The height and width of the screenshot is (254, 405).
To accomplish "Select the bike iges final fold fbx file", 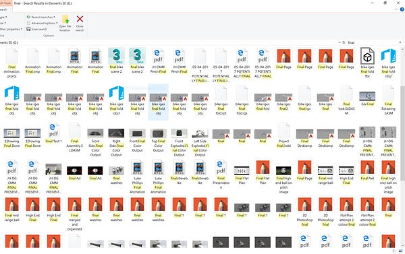I will pyautogui.click(x=367, y=63).
